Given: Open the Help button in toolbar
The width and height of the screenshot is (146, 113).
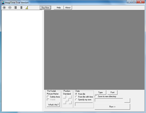Looking at the screenshot, I should click(x=59, y=8).
